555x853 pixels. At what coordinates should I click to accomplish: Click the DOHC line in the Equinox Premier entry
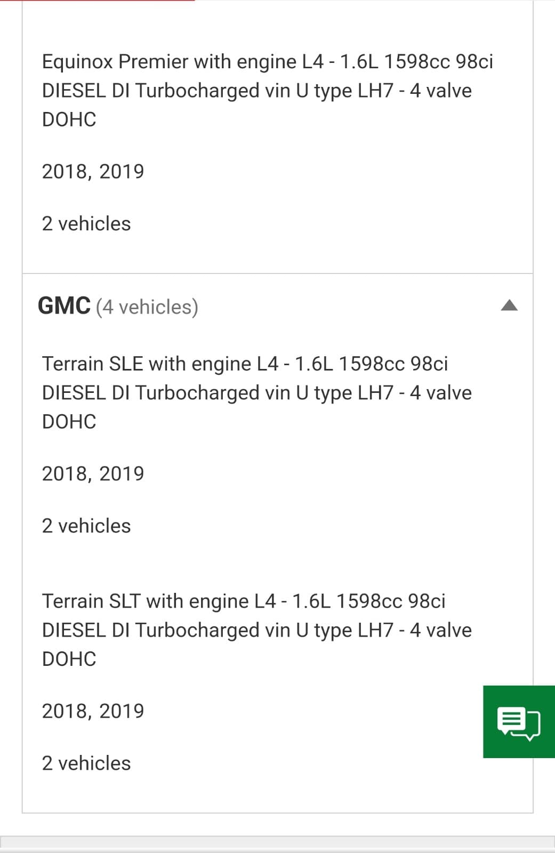[69, 119]
